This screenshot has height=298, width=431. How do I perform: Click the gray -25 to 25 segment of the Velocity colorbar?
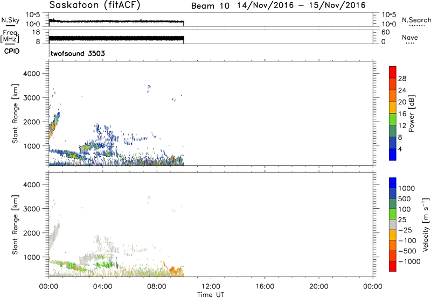pyautogui.click(x=393, y=224)
